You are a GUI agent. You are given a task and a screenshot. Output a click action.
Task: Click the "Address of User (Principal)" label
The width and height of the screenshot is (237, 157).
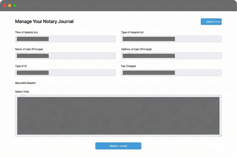(136, 49)
